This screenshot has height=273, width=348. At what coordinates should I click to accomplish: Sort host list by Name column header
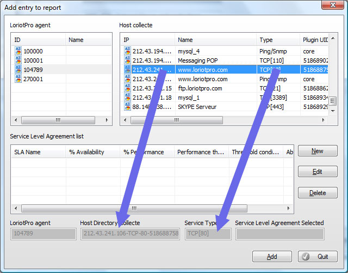(x=215, y=40)
